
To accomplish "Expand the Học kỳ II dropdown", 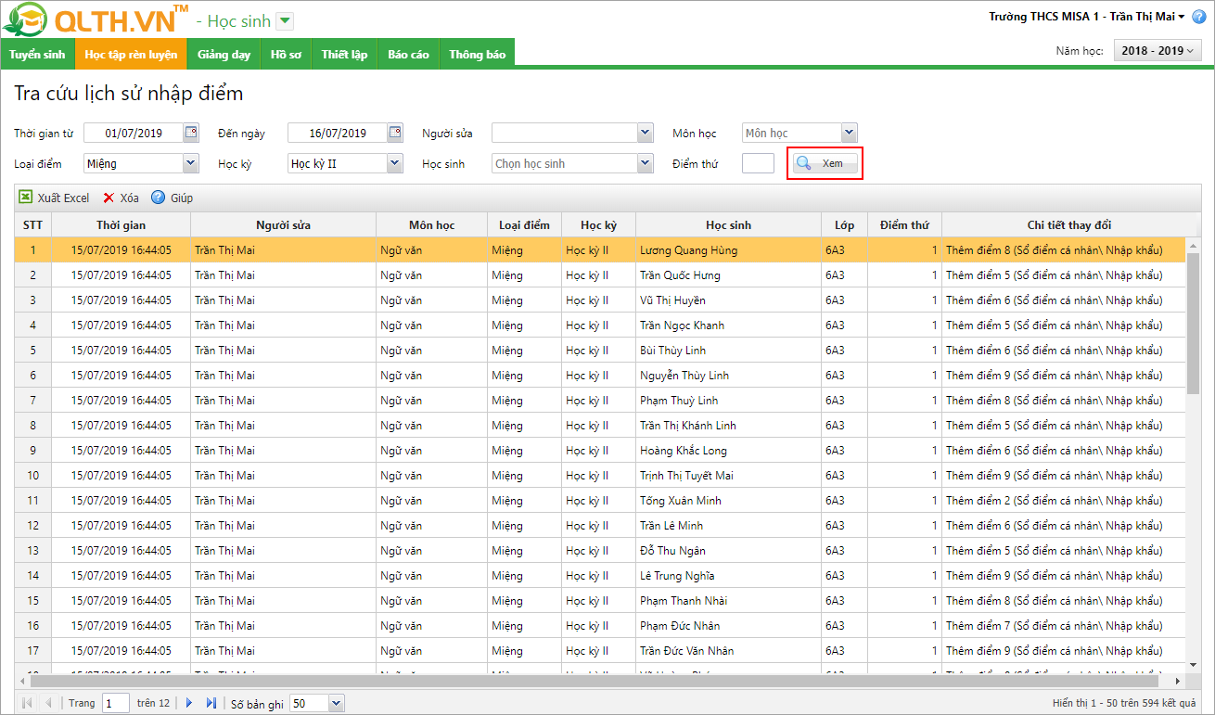I will pos(395,163).
